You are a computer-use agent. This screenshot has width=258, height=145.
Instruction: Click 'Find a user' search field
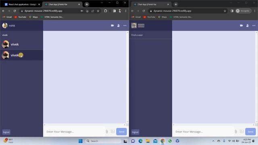150,35
